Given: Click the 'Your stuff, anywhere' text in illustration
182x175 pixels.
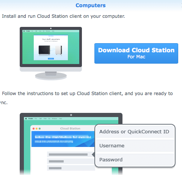Looking at the screenshot, I should pos(51,39).
